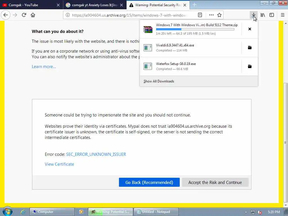This screenshot has width=288, height=216.
Task: Open a new tab with plus button
Action: pos(194,5)
